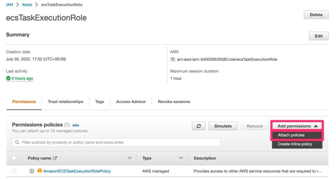Click the orange policy cube icon

pyautogui.click(x=40, y=171)
